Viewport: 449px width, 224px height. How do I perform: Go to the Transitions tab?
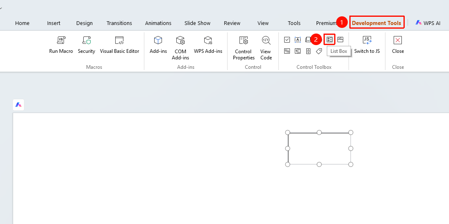click(x=119, y=23)
